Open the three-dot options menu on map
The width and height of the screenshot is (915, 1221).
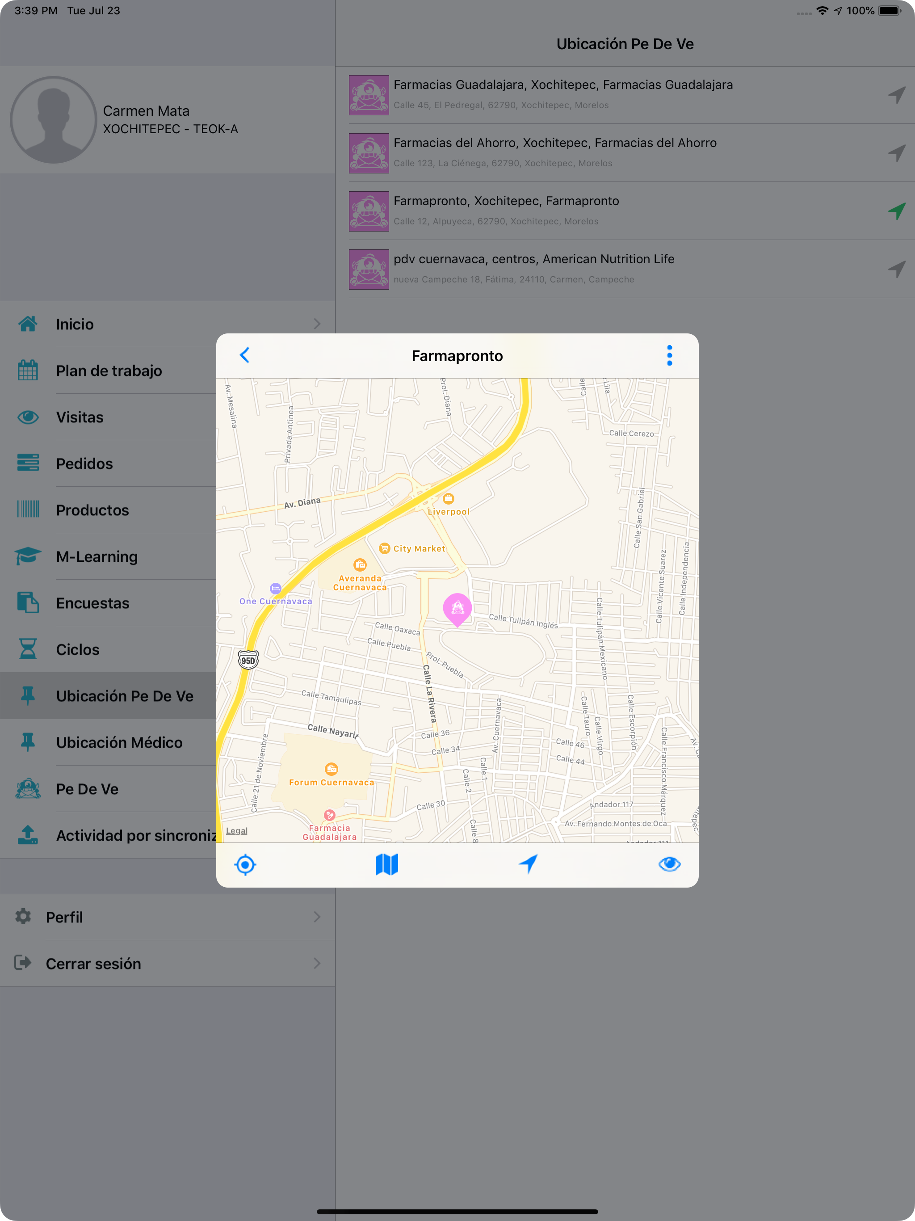(669, 355)
